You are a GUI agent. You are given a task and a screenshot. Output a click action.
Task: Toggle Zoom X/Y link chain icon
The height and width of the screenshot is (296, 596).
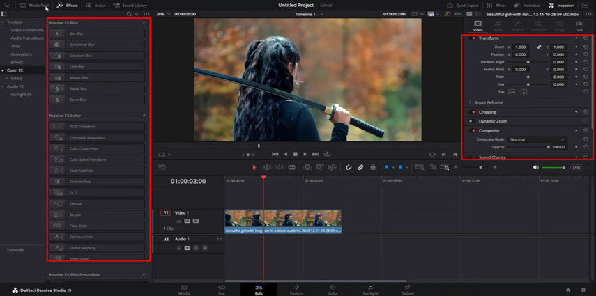(x=539, y=47)
